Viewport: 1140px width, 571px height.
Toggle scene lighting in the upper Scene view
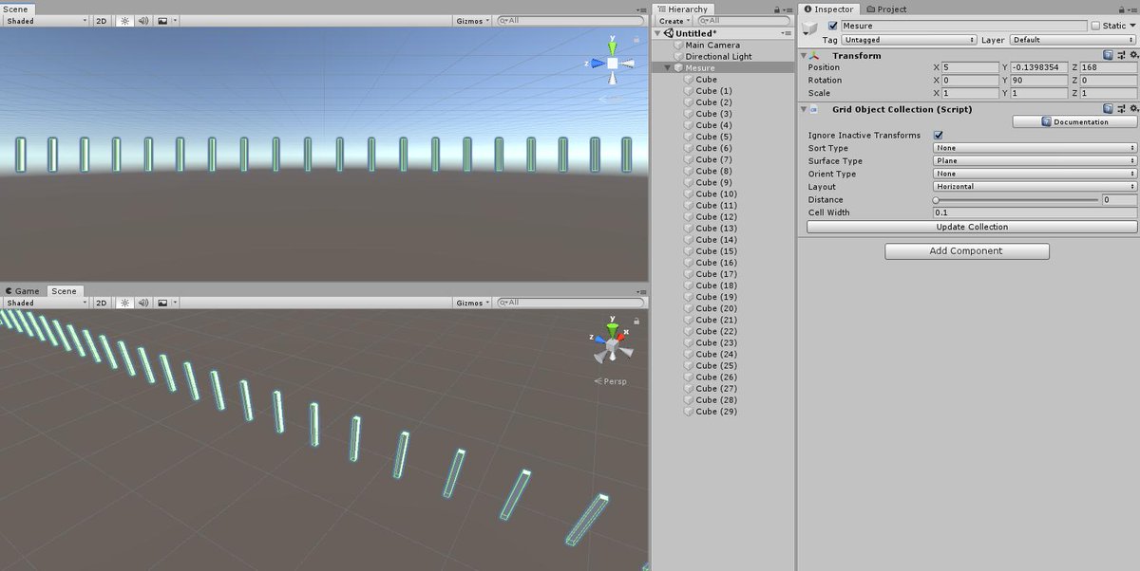[123, 20]
